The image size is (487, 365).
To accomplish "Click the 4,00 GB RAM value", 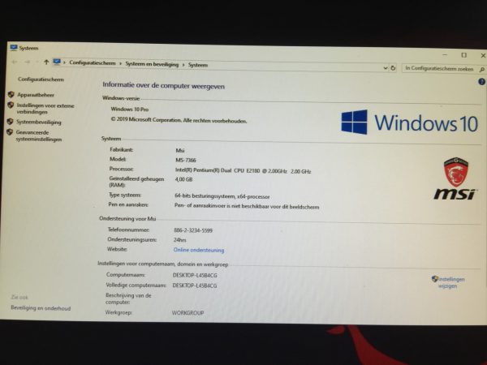I will (183, 179).
